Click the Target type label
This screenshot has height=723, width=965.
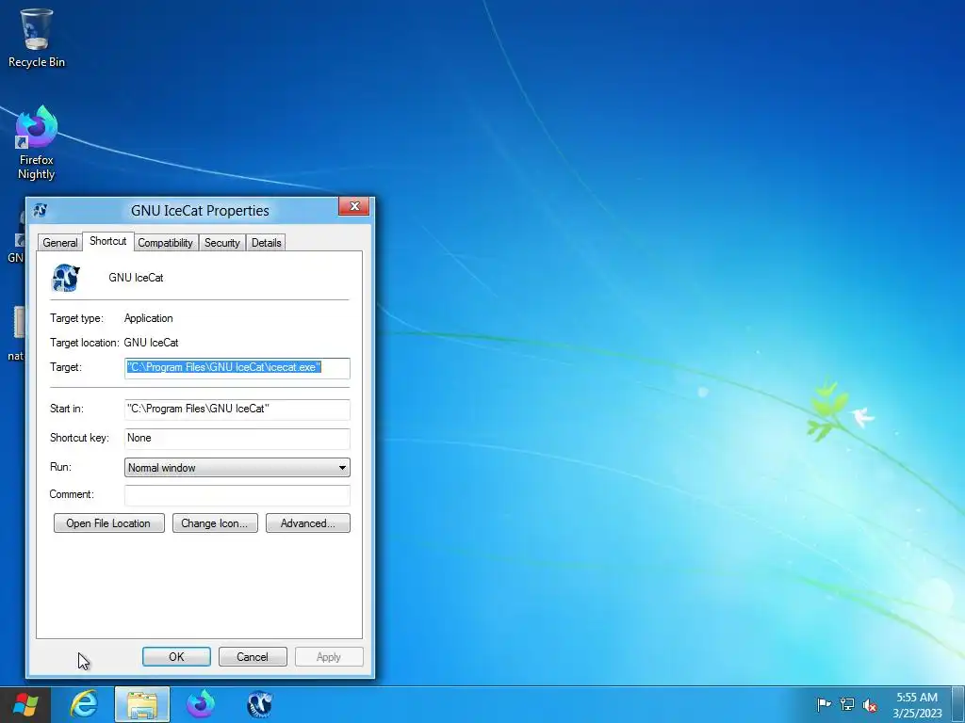click(77, 318)
